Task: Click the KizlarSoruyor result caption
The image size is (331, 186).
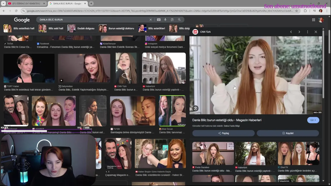Action: coord(119,47)
